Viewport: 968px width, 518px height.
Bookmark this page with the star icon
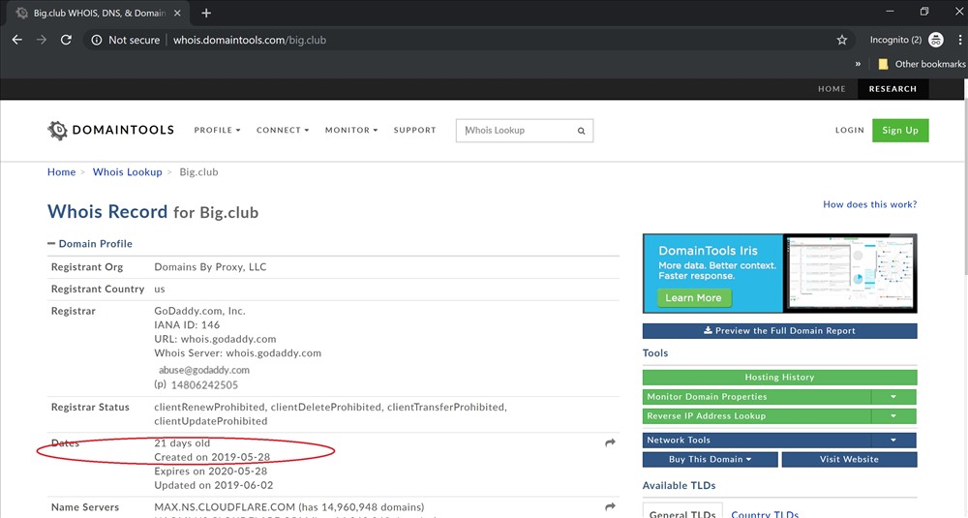842,40
